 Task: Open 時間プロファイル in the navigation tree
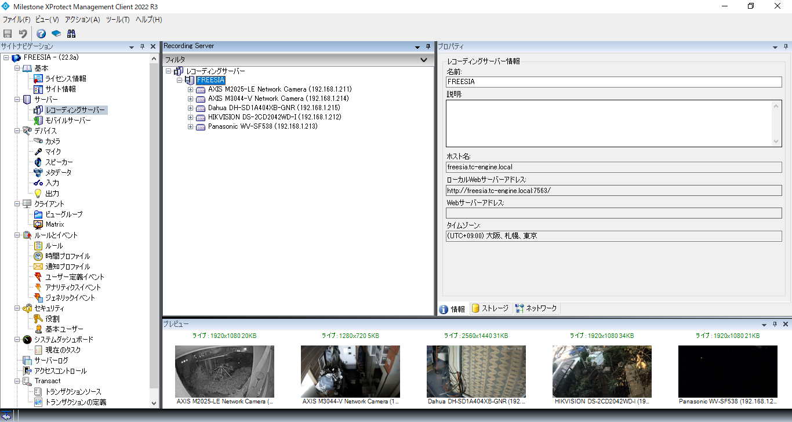[x=68, y=256]
